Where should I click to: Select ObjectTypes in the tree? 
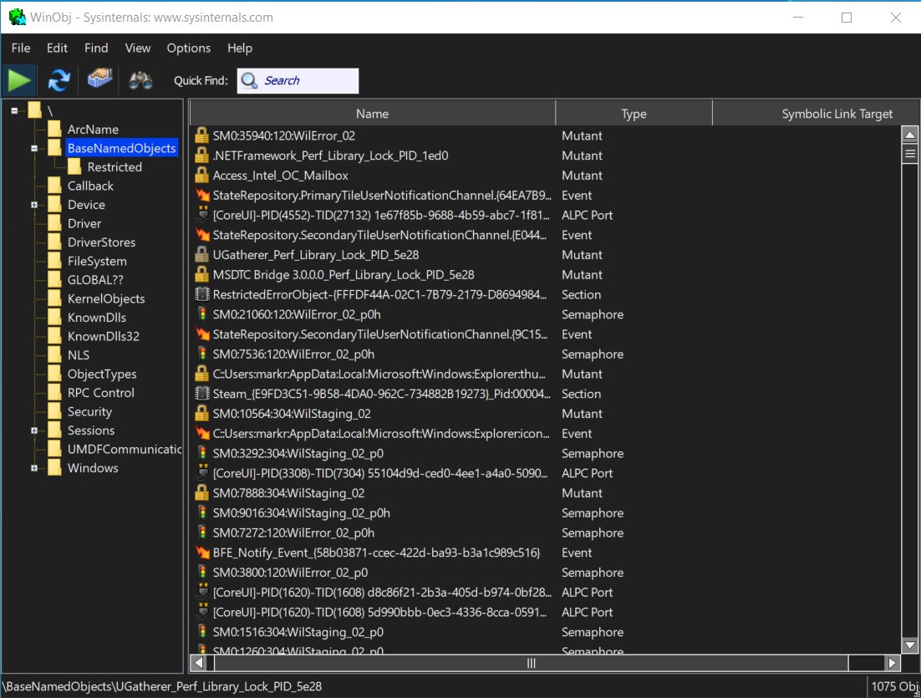(x=102, y=374)
